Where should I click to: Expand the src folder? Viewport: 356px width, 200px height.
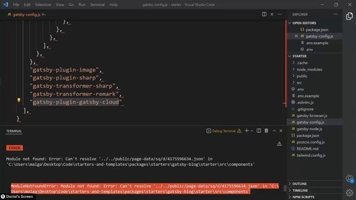click(299, 83)
